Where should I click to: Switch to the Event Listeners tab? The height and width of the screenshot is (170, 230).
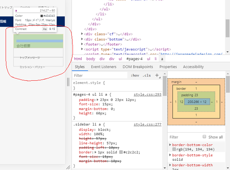(x=104, y=67)
